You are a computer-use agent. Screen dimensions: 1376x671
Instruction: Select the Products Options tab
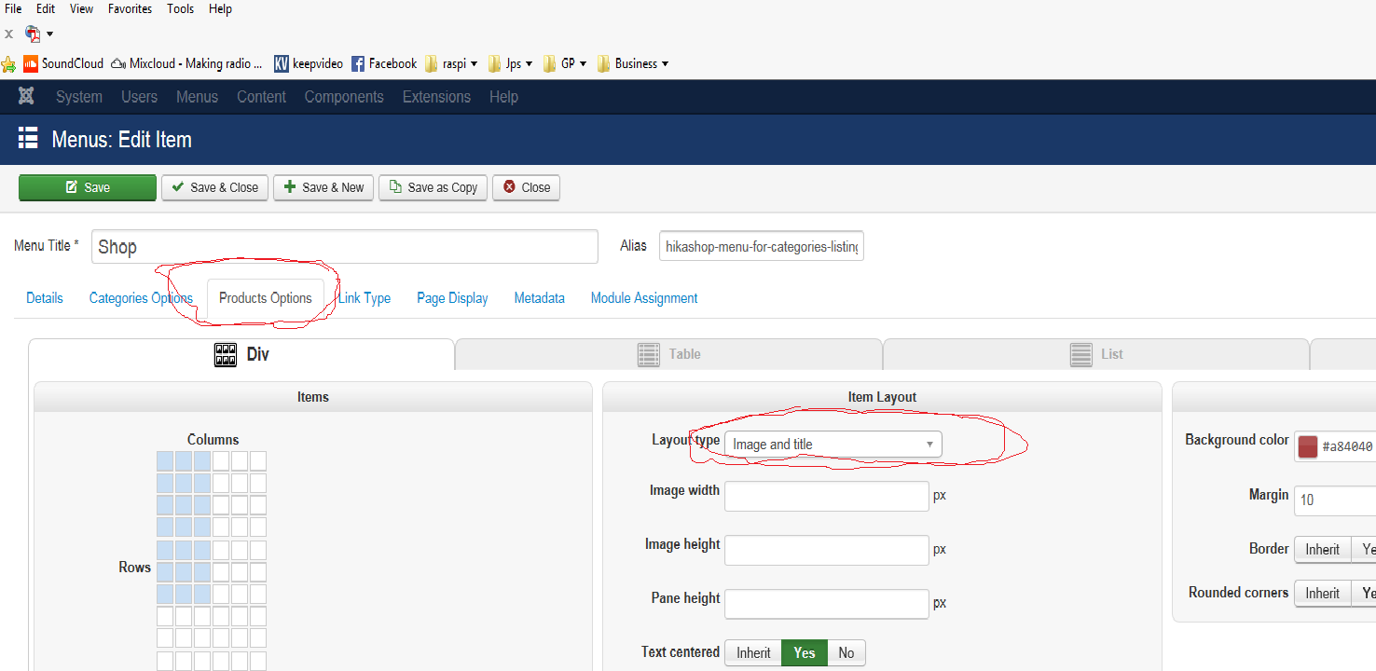click(x=266, y=298)
